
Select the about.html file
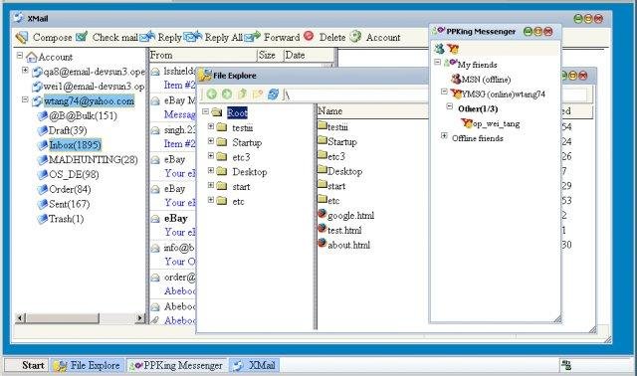[x=343, y=245]
